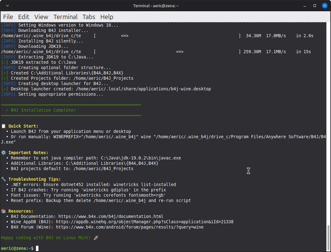
Task: Click 'Happy coding with B4J on Linux Mint!'
Action: click(x=46, y=238)
